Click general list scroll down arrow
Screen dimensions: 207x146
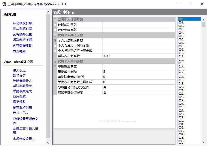click(x=203, y=142)
